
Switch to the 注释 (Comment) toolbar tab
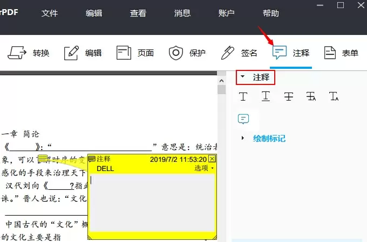click(291, 53)
